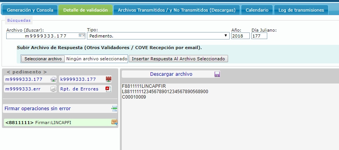Click Insertar Respuesta Al Archivo Seleccionado button
Viewport: 339px width, 150px height.
(178, 59)
